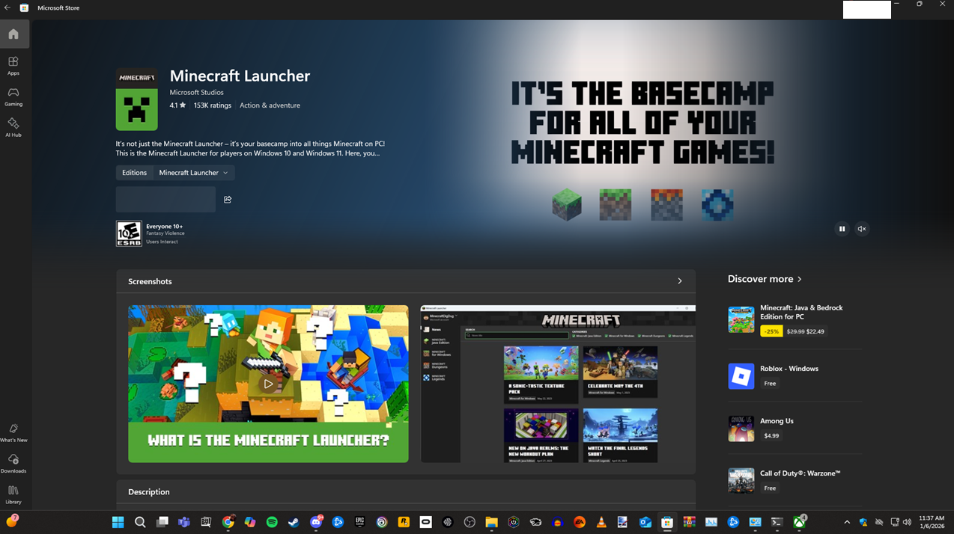Open What's New from the sidebar
This screenshot has height=534, width=954.
point(13,432)
